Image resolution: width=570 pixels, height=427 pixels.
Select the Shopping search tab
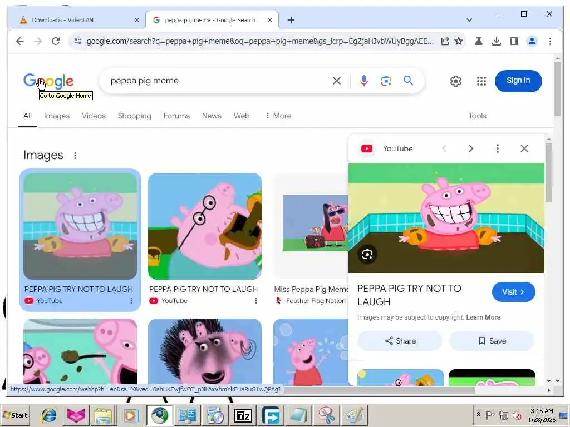[135, 116]
